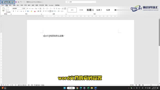Screen dimensions: 160x90
Task: Click in the document text line
Action: pos(54,36)
